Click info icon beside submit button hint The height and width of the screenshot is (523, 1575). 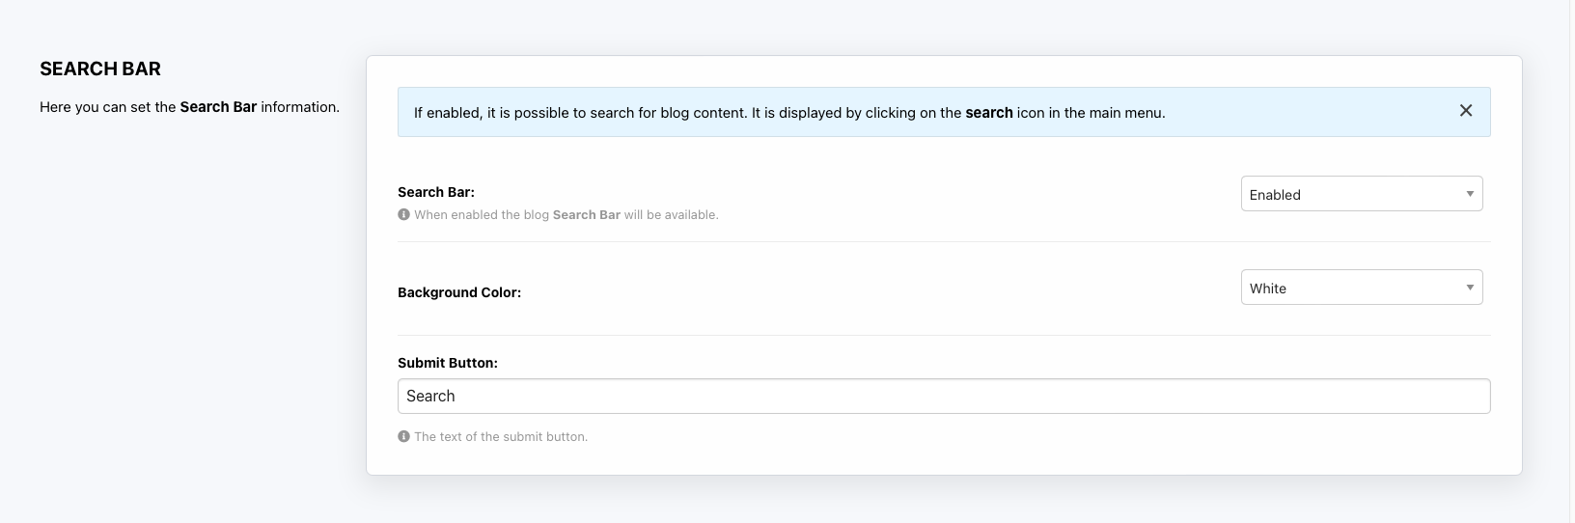pyautogui.click(x=403, y=436)
